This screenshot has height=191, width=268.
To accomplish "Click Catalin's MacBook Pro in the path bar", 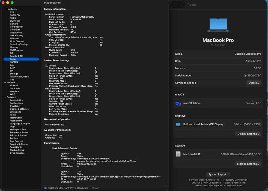I will click(x=61, y=188).
